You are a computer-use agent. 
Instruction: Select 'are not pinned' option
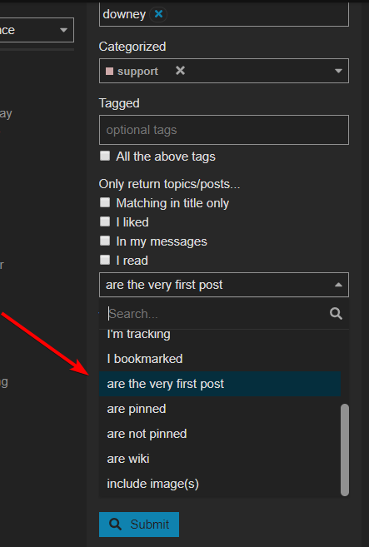click(220, 434)
